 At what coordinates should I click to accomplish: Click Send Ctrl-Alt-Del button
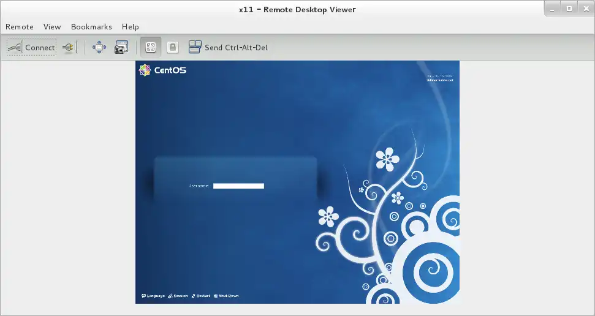coord(228,47)
